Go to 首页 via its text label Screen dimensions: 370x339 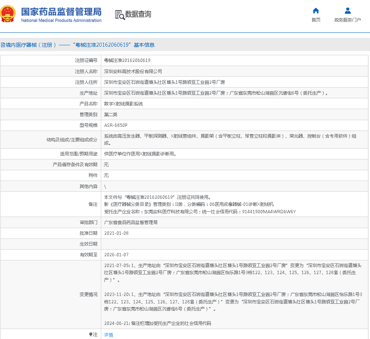click(x=316, y=20)
